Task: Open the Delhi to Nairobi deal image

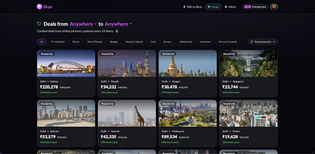Action: [127, 113]
